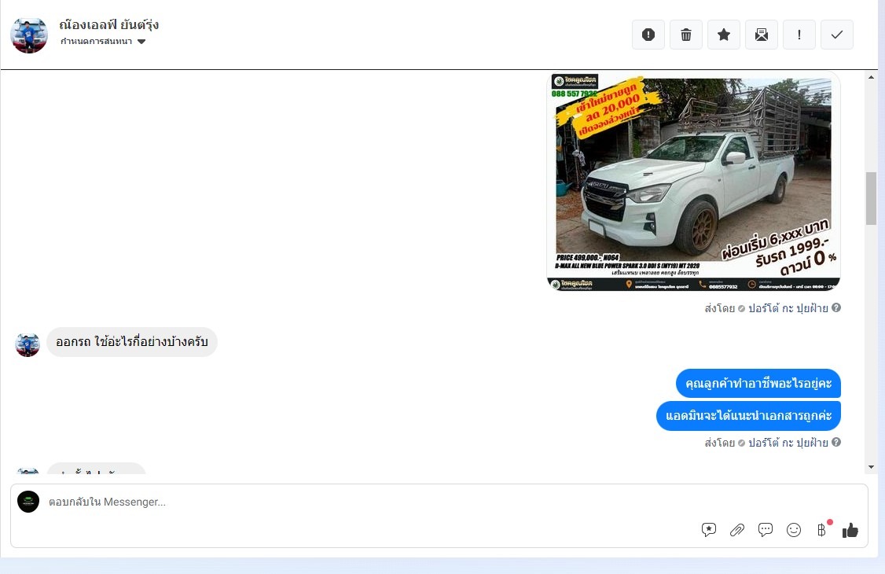Open the white Isuzu D-Max pickup ad image
The height and width of the screenshot is (574, 885).
point(694,182)
